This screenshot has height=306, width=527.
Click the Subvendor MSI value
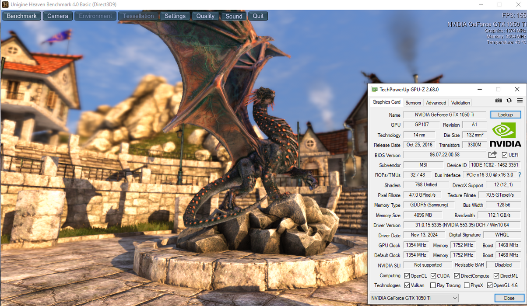coord(423,165)
